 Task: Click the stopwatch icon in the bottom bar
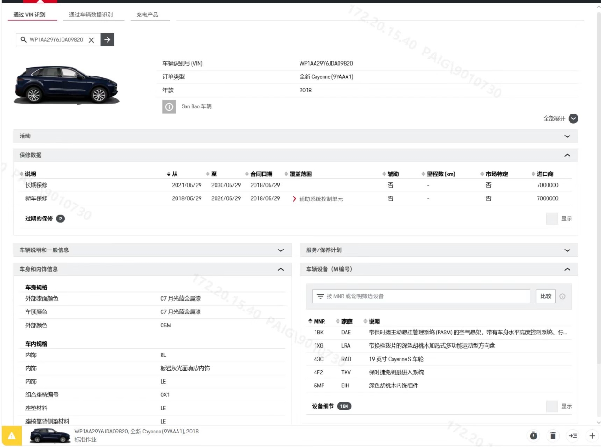[533, 436]
